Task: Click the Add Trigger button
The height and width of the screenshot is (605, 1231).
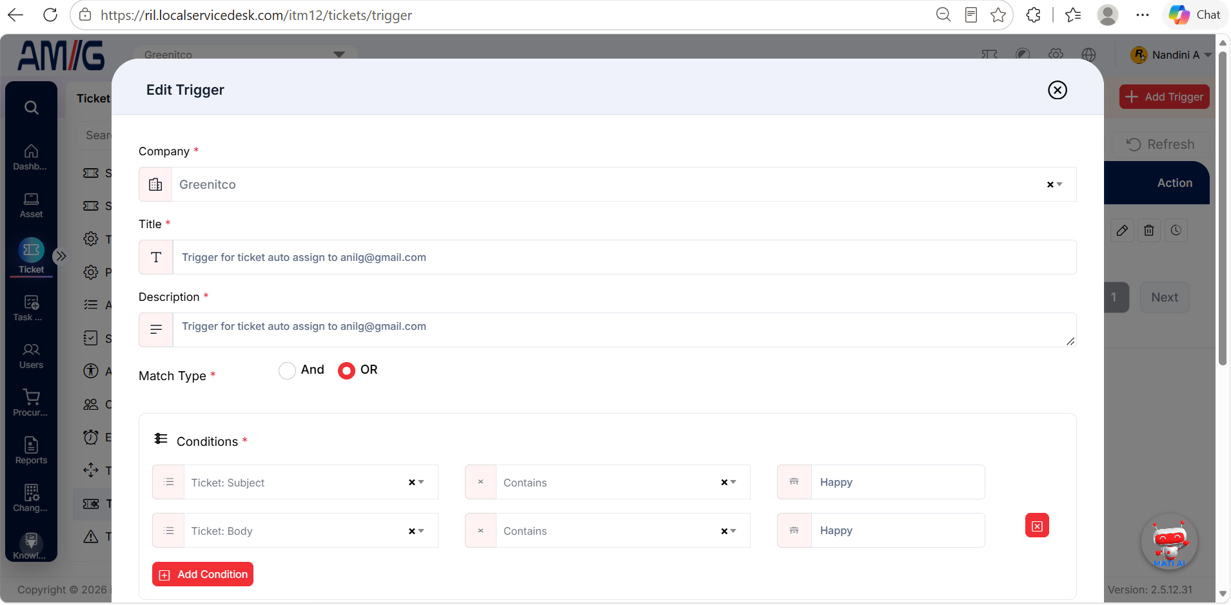Action: coord(1164,97)
